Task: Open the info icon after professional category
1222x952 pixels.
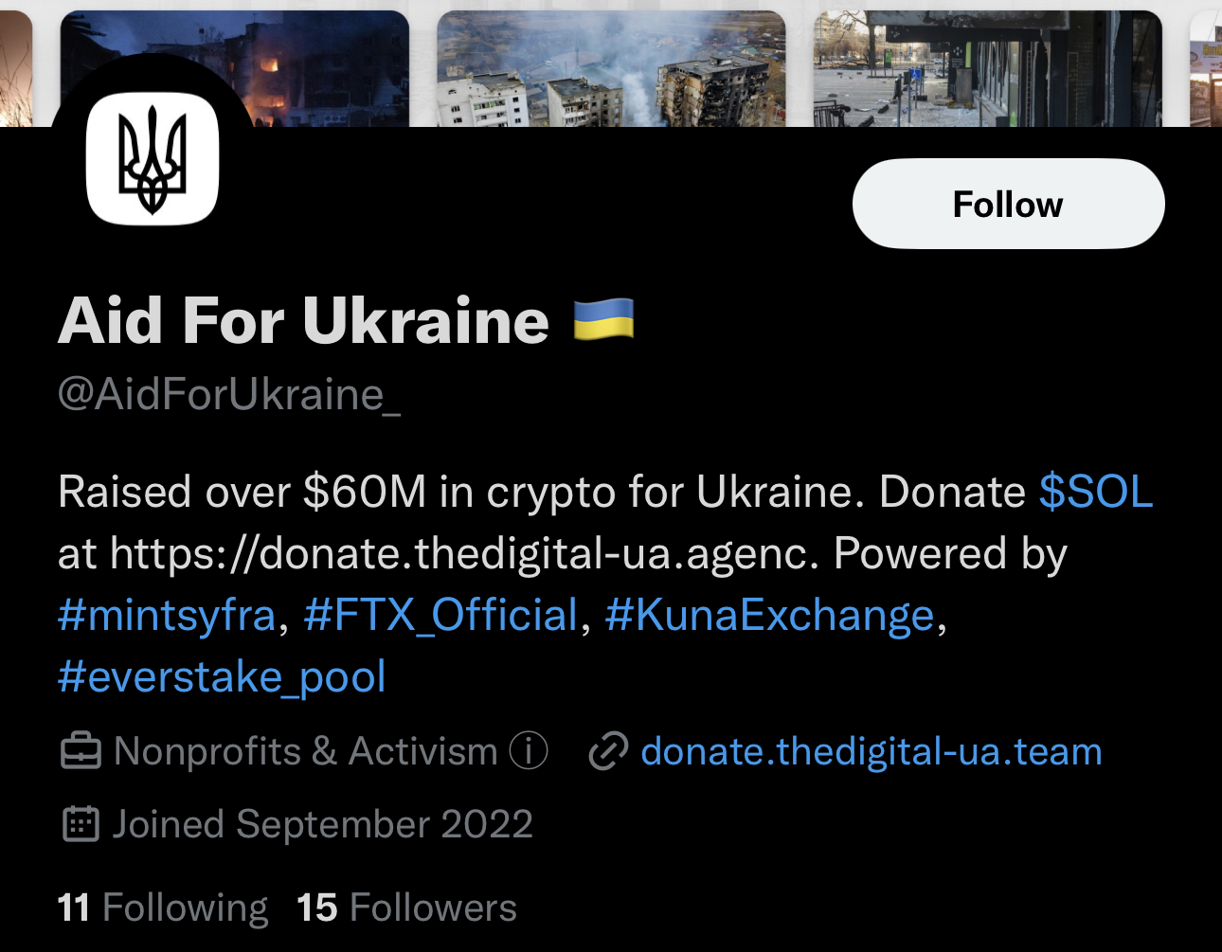Action: [x=529, y=749]
